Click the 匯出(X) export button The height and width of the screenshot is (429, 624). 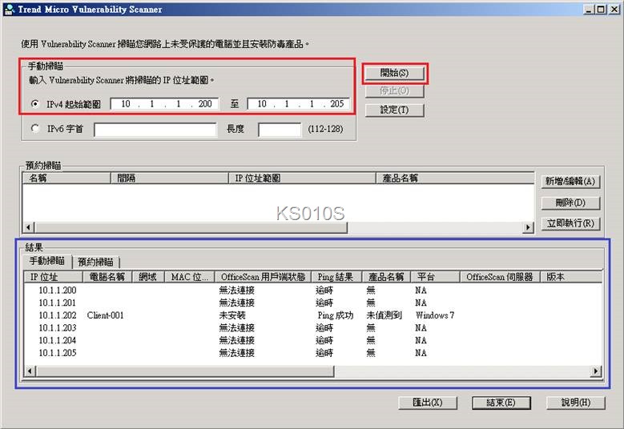427,402
